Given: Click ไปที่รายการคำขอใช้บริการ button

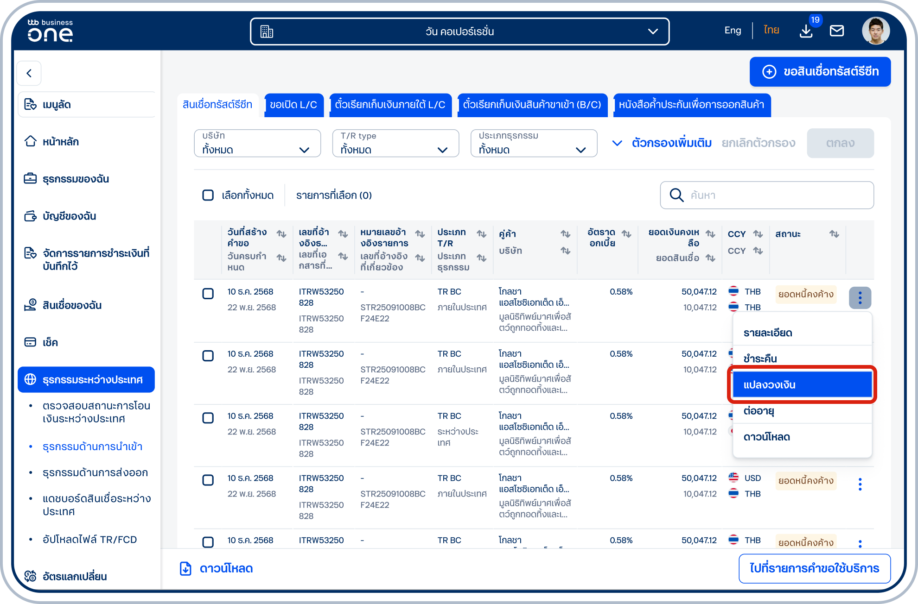Looking at the screenshot, I should coord(814,568).
